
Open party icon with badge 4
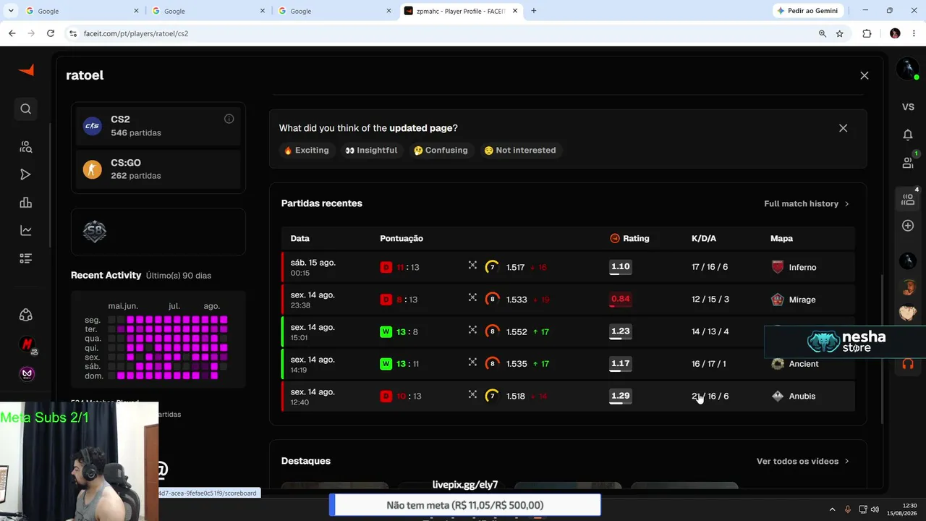click(909, 198)
